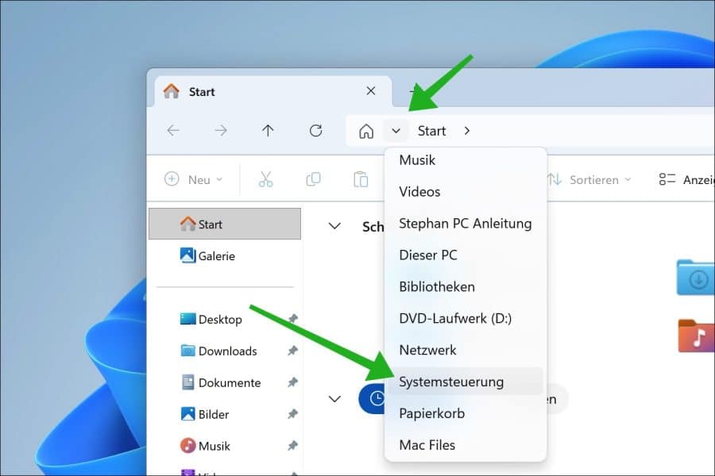Close the Start tab
Viewport: 715px width, 476px height.
(x=370, y=91)
